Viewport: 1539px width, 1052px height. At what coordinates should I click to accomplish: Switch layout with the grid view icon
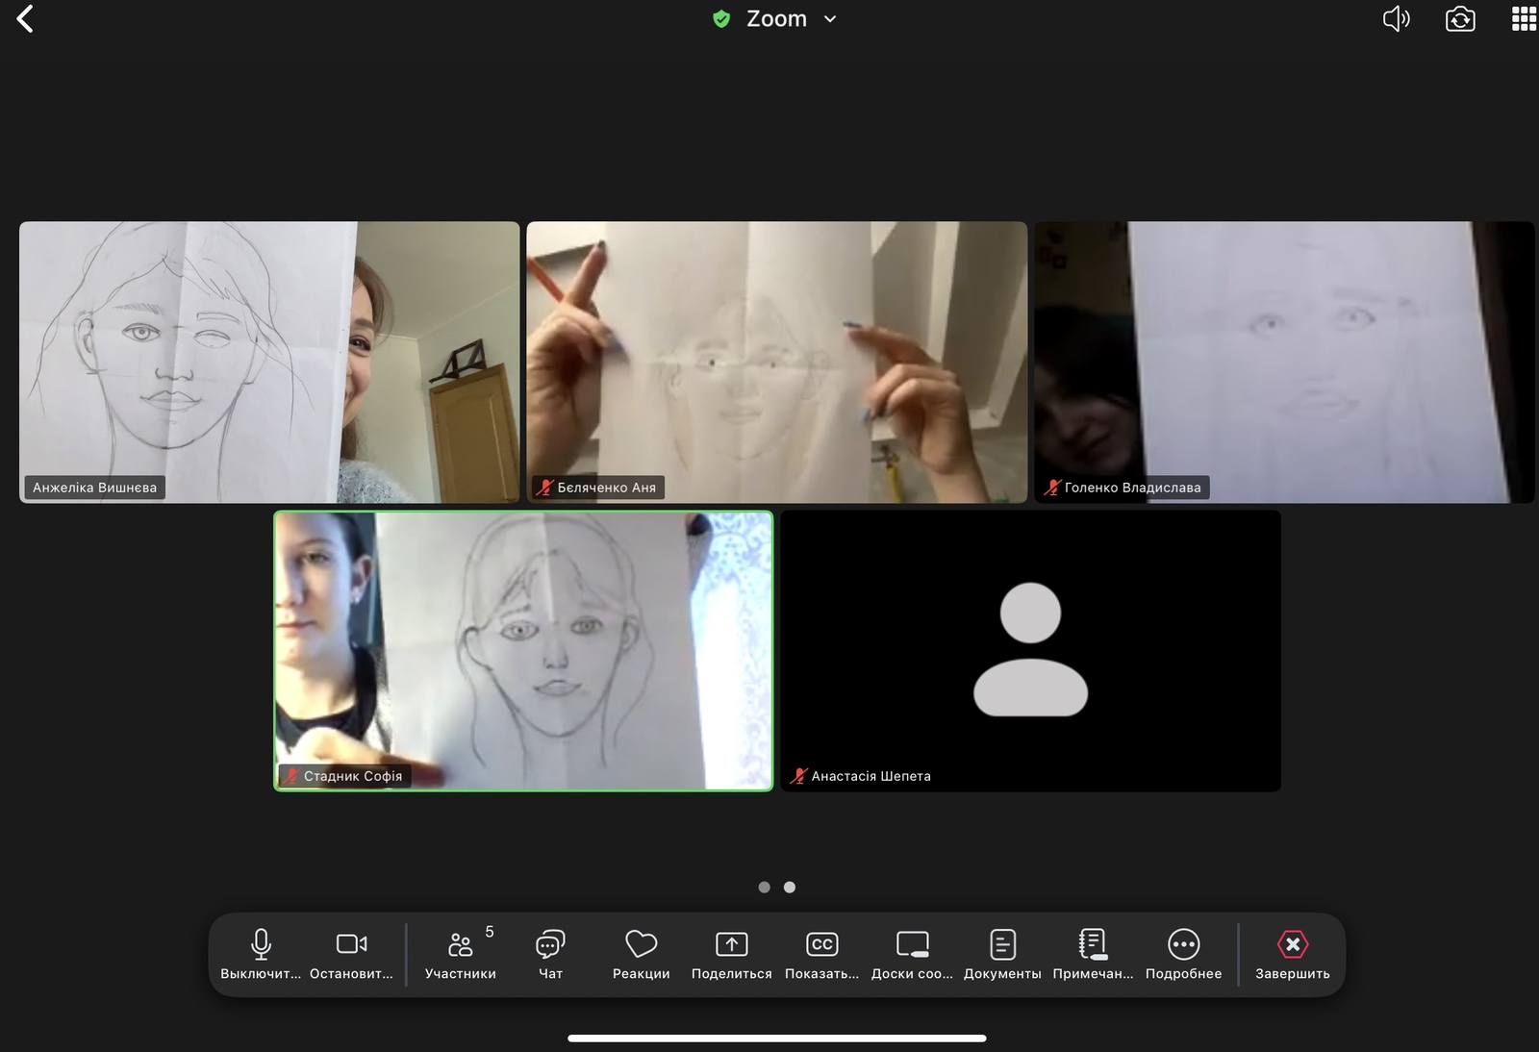[x=1524, y=19]
